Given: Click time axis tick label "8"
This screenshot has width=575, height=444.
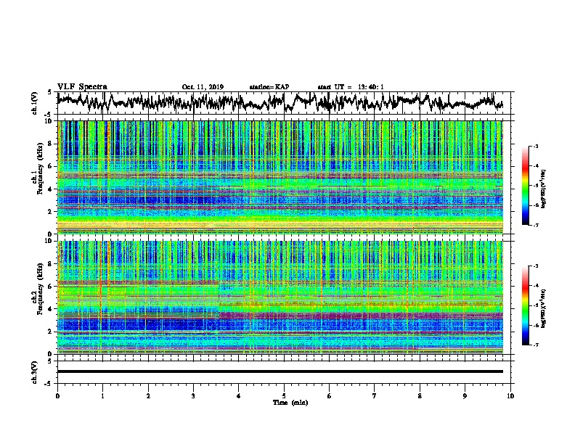Looking at the screenshot, I should click(x=420, y=396).
